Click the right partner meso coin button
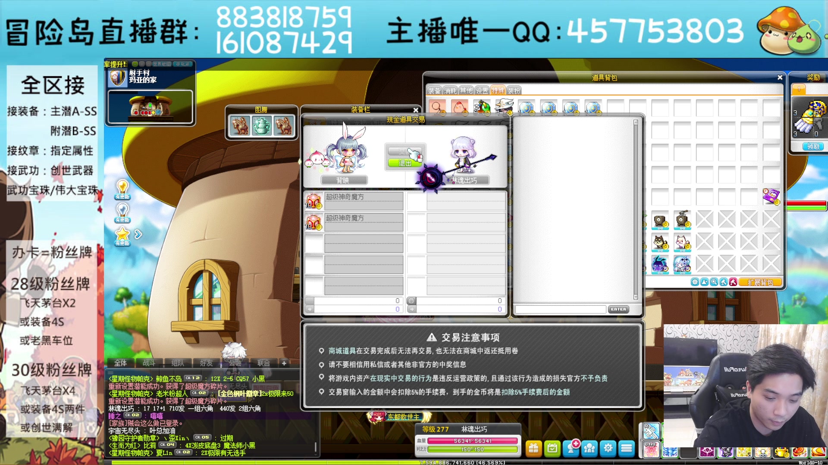Viewport: 828px width, 465px height. tap(411, 301)
